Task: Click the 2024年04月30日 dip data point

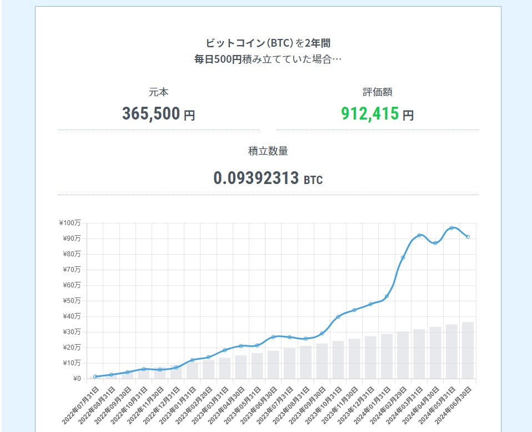Action: pyautogui.click(x=435, y=243)
